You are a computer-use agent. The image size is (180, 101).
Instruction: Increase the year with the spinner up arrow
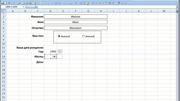(x=60, y=50)
